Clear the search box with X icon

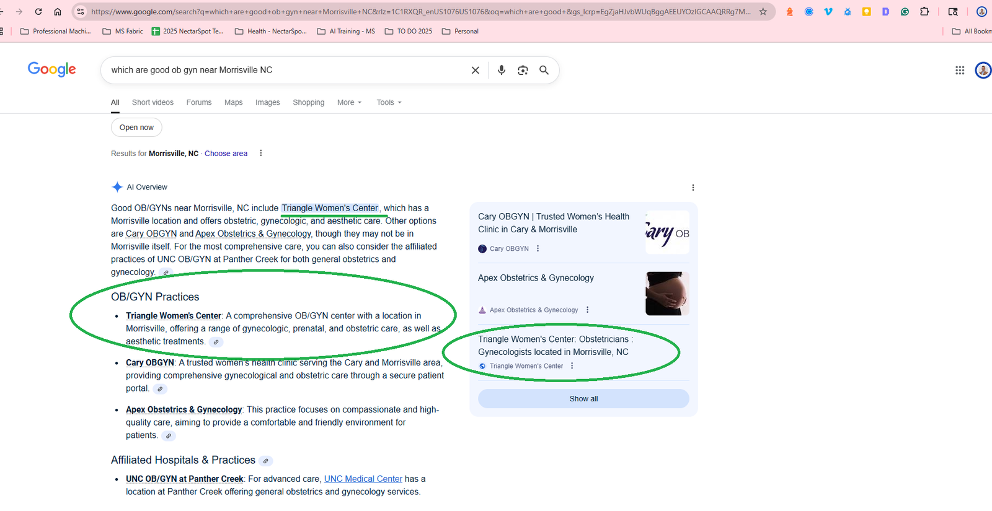point(475,70)
